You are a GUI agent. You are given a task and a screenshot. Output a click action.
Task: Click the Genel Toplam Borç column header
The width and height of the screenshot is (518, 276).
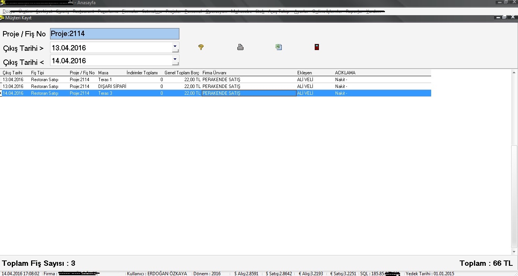[182, 73]
